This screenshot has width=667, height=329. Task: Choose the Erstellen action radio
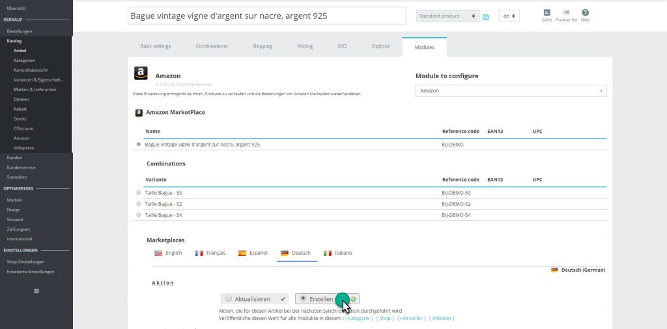[x=303, y=298]
